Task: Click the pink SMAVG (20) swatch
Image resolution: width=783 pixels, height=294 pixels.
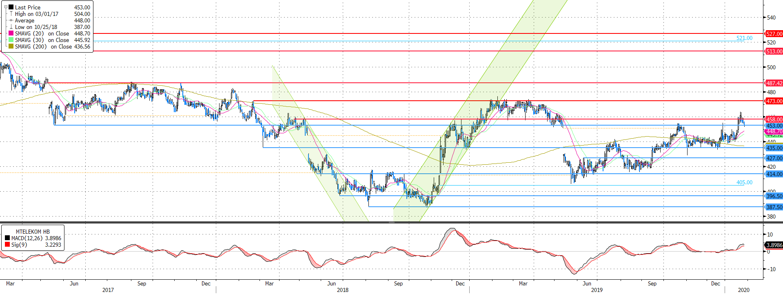Action: [11, 33]
